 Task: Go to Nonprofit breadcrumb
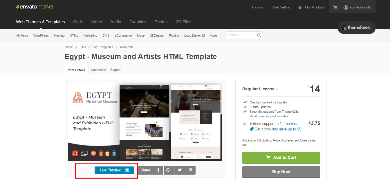point(126,47)
